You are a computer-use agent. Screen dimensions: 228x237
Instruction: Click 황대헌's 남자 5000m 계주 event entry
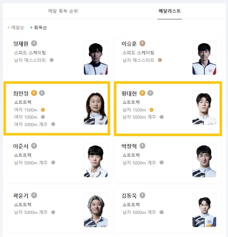(139, 117)
